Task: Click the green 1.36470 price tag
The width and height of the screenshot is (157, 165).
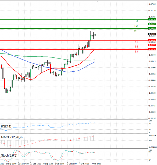Action: pos(152,28)
